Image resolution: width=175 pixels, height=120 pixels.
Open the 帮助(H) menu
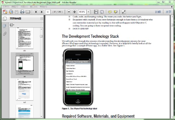point(43,7)
